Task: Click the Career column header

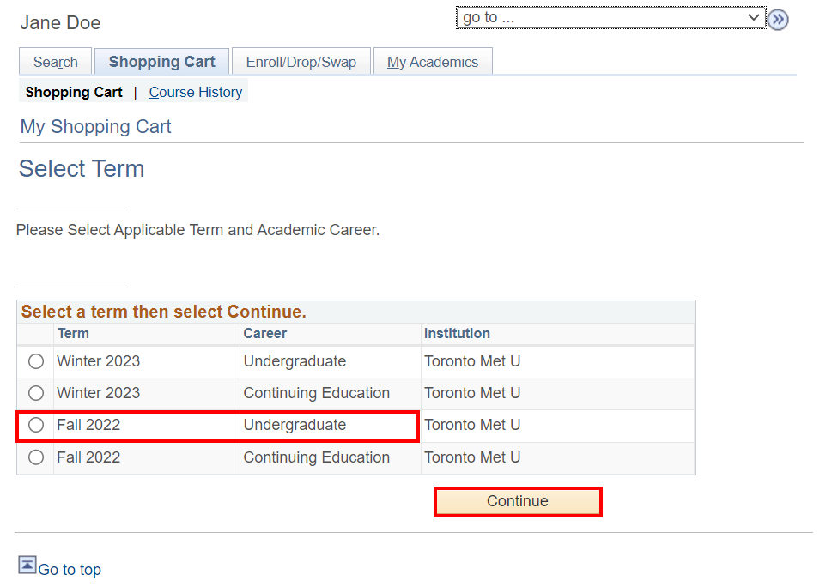Action: tap(264, 333)
